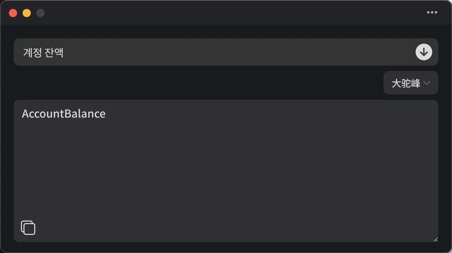Click the resize grip of the output box
Screen dimensions: 452x253
(x=435, y=239)
